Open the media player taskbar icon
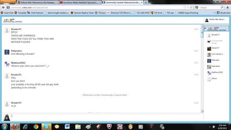Viewport: 231px width, 130px height. point(141,127)
